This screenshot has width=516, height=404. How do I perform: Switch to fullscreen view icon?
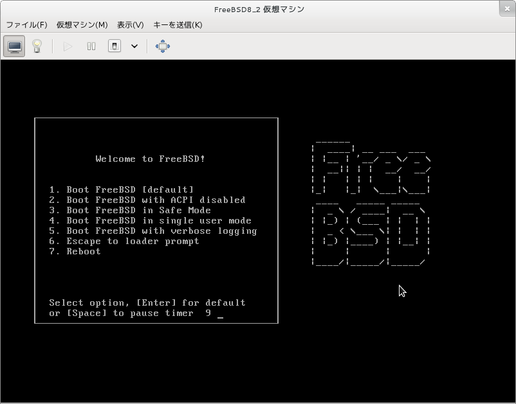[x=163, y=46]
